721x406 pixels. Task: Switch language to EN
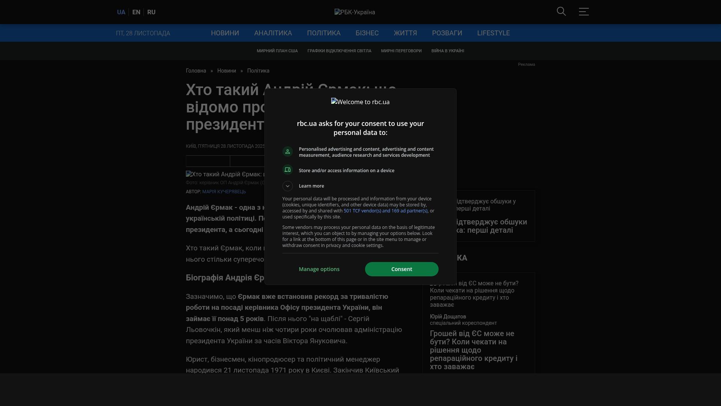(x=136, y=12)
